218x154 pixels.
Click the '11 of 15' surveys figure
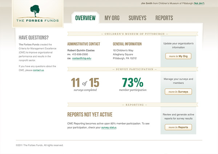click(x=85, y=83)
